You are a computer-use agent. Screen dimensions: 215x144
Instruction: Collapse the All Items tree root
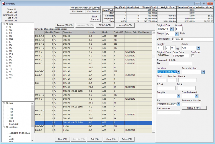coord(4,24)
